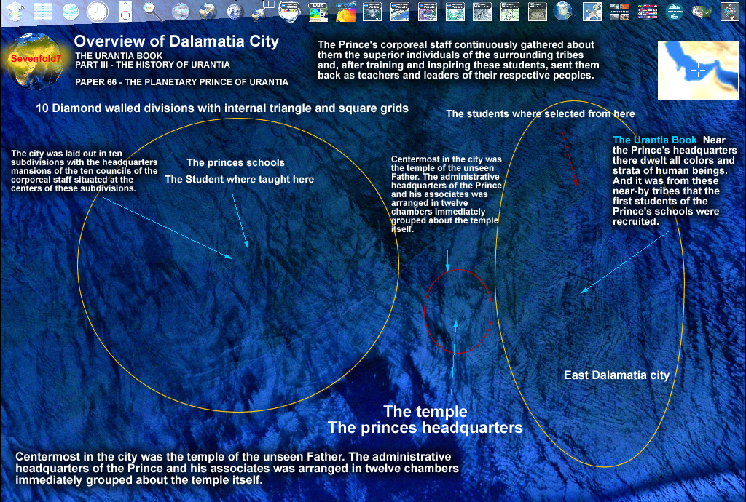Select 'The princes schools' label
This screenshot has height=502, width=746.
click(235, 162)
